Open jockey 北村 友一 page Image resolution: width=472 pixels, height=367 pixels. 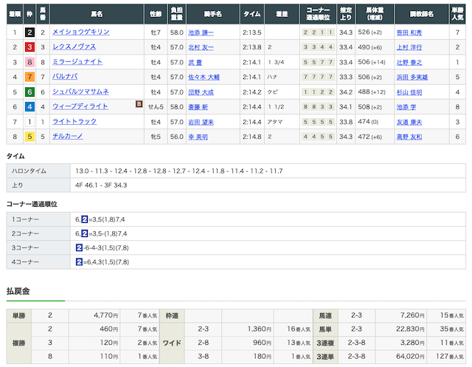[x=201, y=47]
